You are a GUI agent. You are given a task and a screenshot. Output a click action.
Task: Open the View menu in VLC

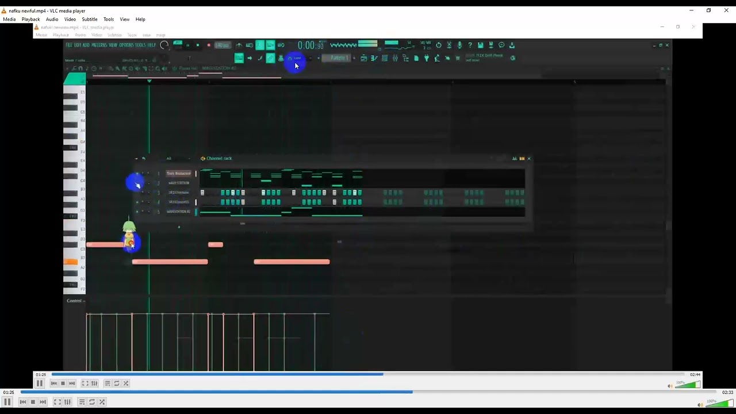tap(124, 19)
